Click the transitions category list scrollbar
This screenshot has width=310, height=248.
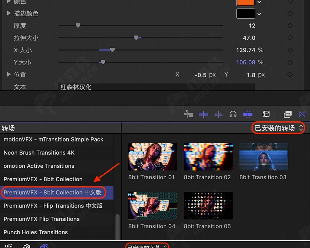(118, 227)
